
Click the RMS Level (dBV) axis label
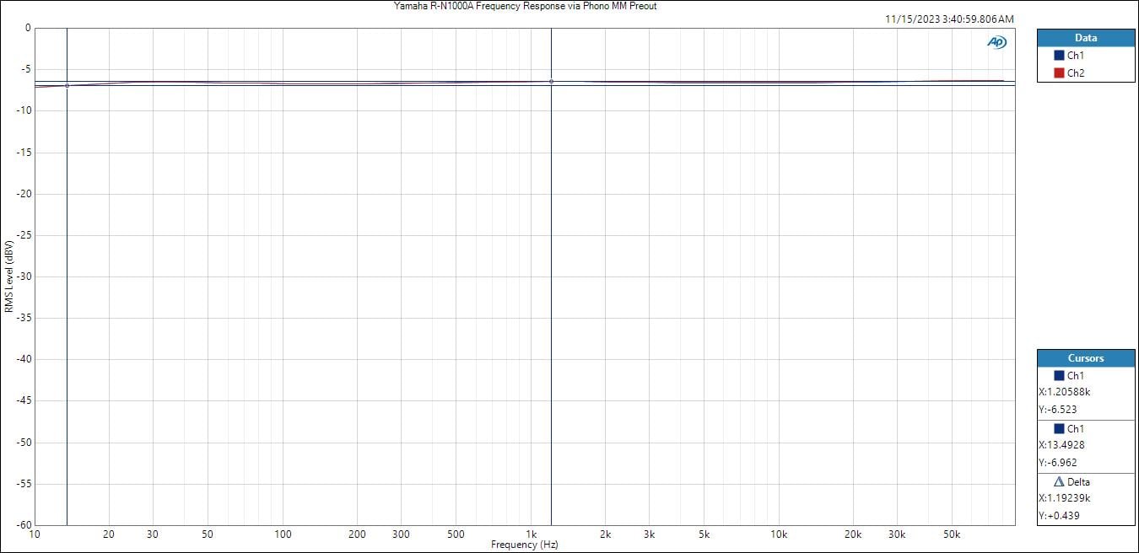pyautogui.click(x=8, y=276)
